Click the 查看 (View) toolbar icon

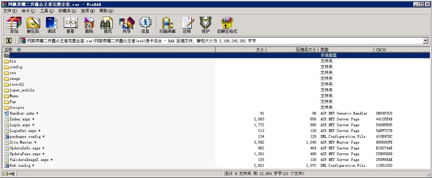(70, 25)
